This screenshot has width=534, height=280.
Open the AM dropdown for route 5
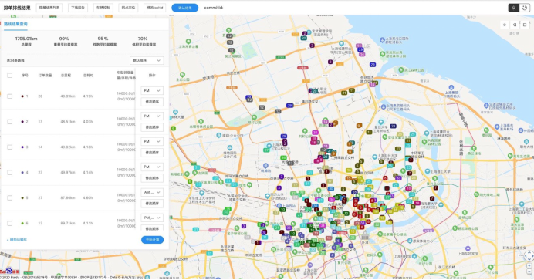pyautogui.click(x=152, y=192)
